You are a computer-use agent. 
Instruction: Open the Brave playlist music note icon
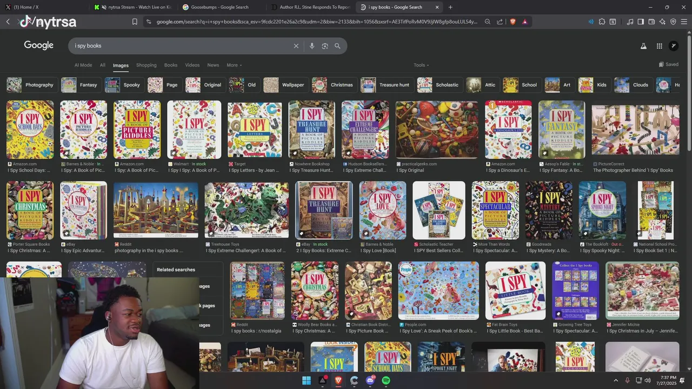click(630, 22)
